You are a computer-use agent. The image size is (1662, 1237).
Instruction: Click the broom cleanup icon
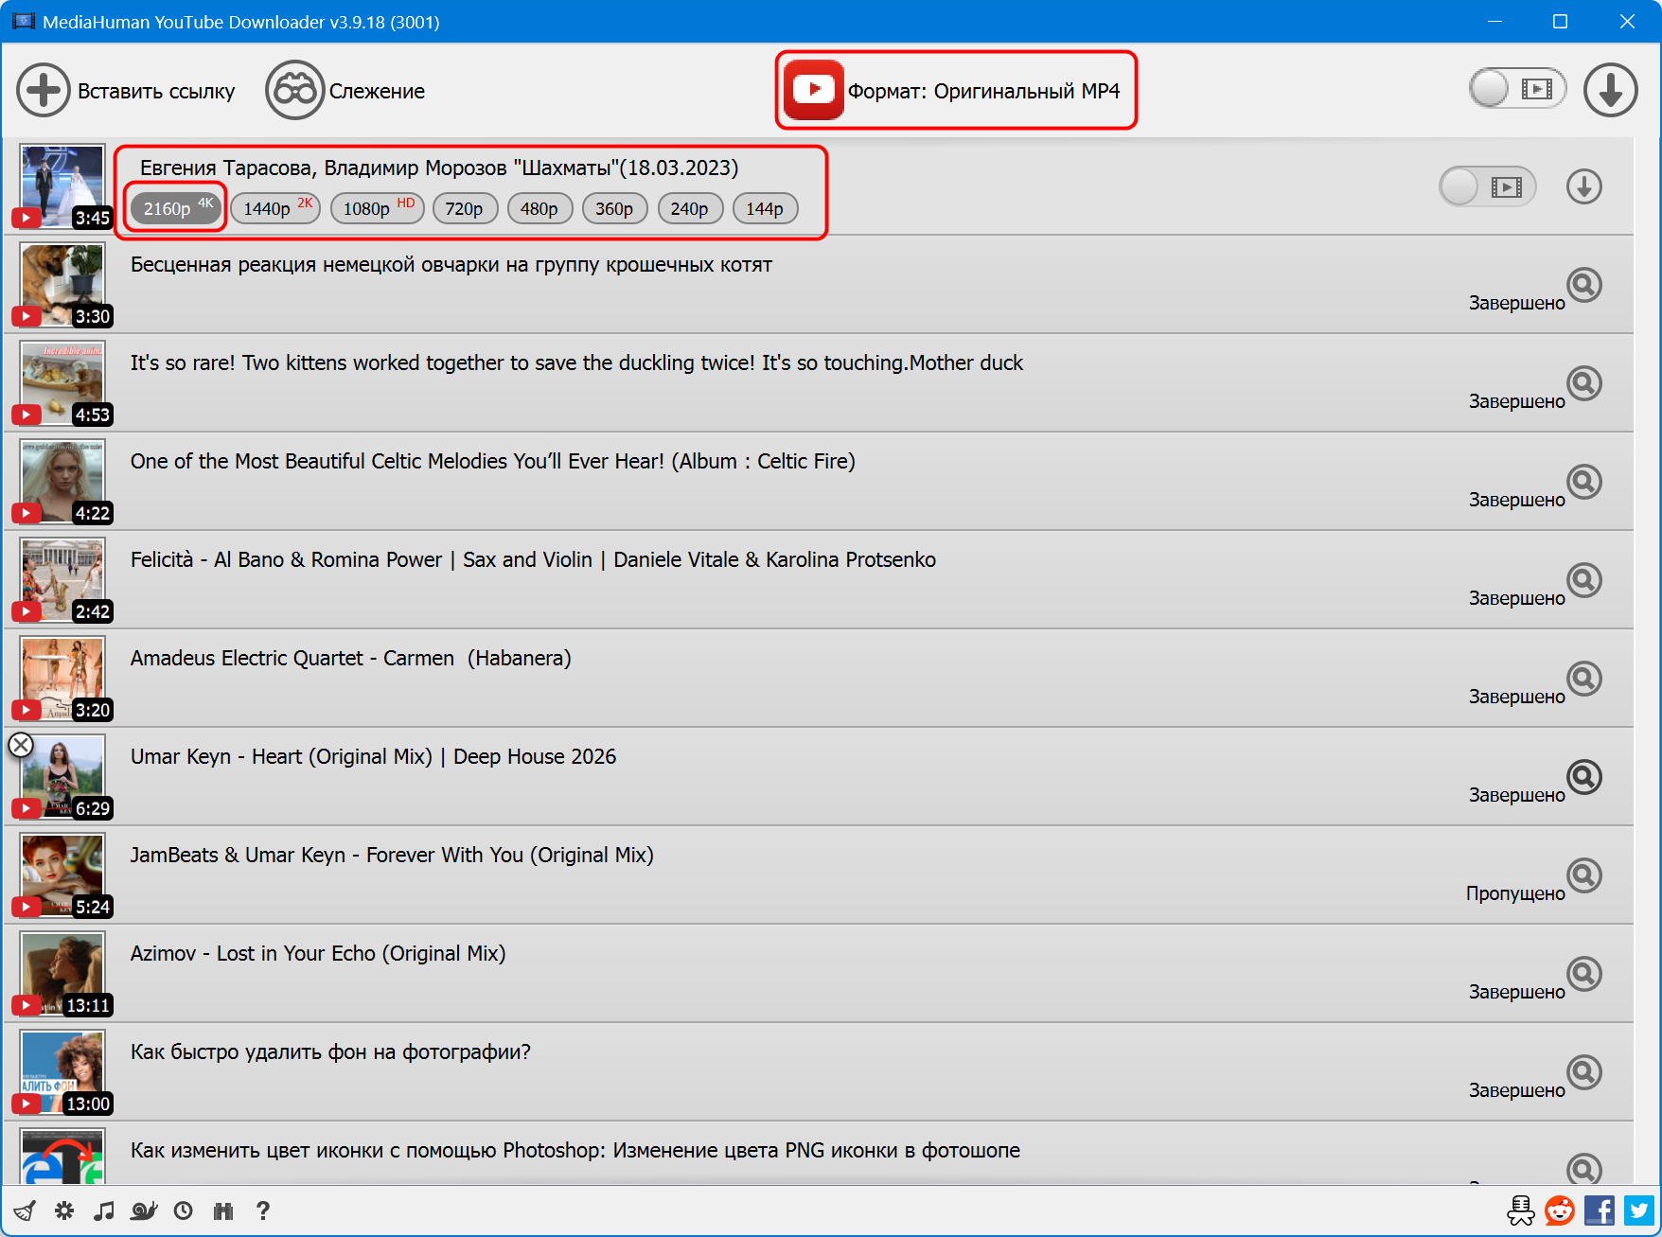pyautogui.click(x=25, y=1210)
